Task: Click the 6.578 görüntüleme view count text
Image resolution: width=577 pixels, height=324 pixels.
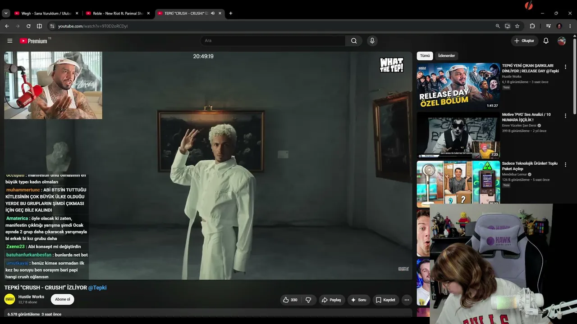Action: coord(24,314)
